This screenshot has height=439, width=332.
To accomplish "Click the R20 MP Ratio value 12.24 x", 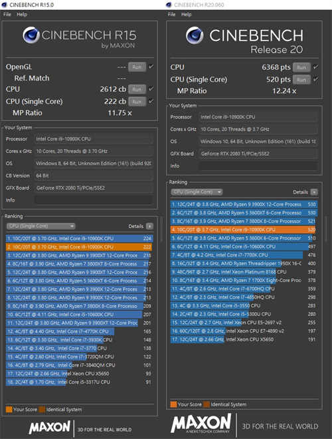I will coord(284,90).
